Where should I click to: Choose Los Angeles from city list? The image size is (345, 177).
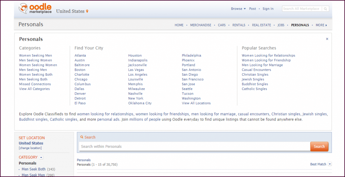(x=138, y=75)
